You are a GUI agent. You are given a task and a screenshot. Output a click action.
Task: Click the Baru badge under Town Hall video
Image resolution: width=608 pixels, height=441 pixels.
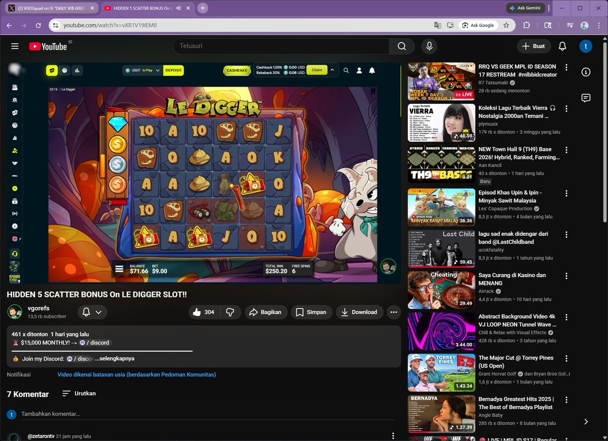485,181
